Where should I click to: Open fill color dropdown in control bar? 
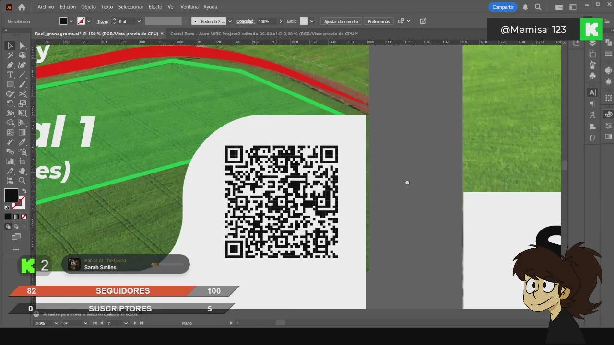coord(71,21)
